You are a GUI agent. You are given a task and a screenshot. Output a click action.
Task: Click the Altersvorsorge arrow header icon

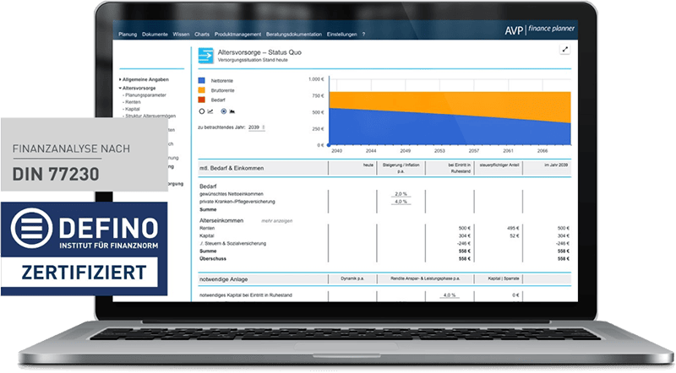click(205, 56)
